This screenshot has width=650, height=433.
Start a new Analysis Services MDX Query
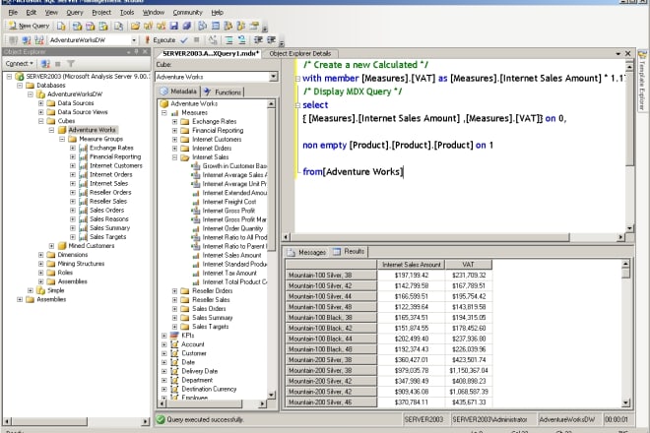point(77,26)
